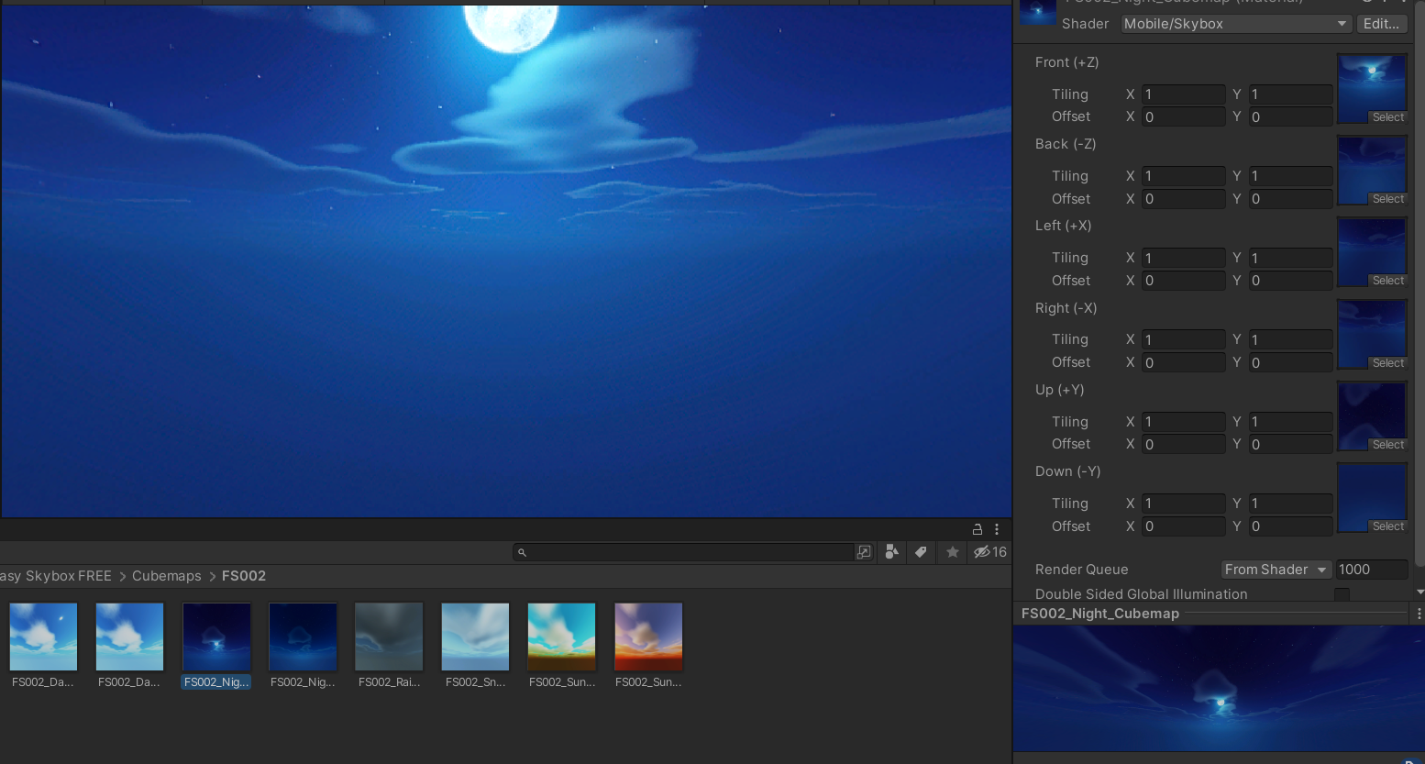Open the Project panel three-dot menu
Screen dimensions: 1425x764
997,529
